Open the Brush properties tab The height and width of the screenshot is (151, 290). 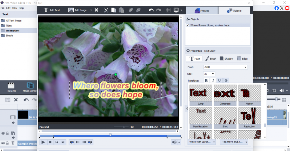(x=211, y=59)
